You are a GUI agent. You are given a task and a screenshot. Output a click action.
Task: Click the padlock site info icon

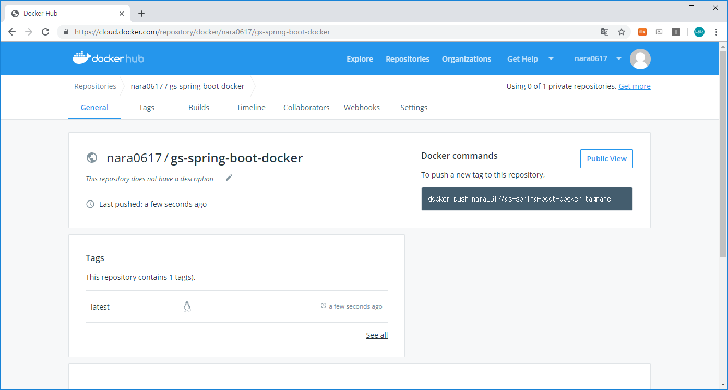66,32
